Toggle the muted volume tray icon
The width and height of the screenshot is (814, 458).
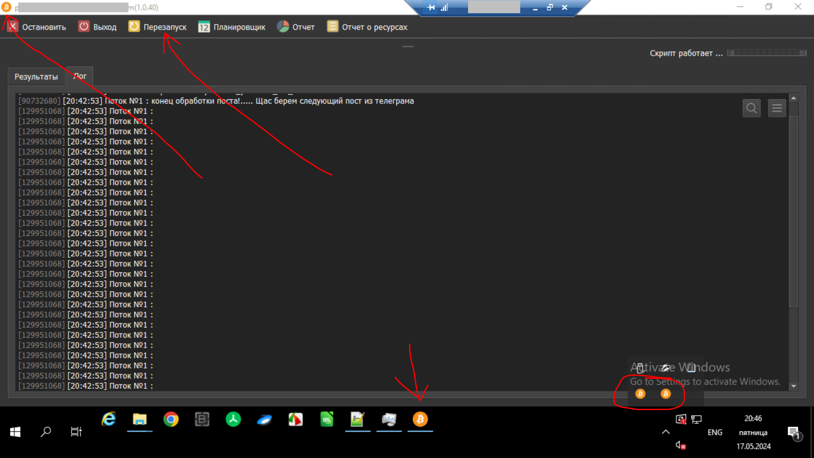click(680, 445)
